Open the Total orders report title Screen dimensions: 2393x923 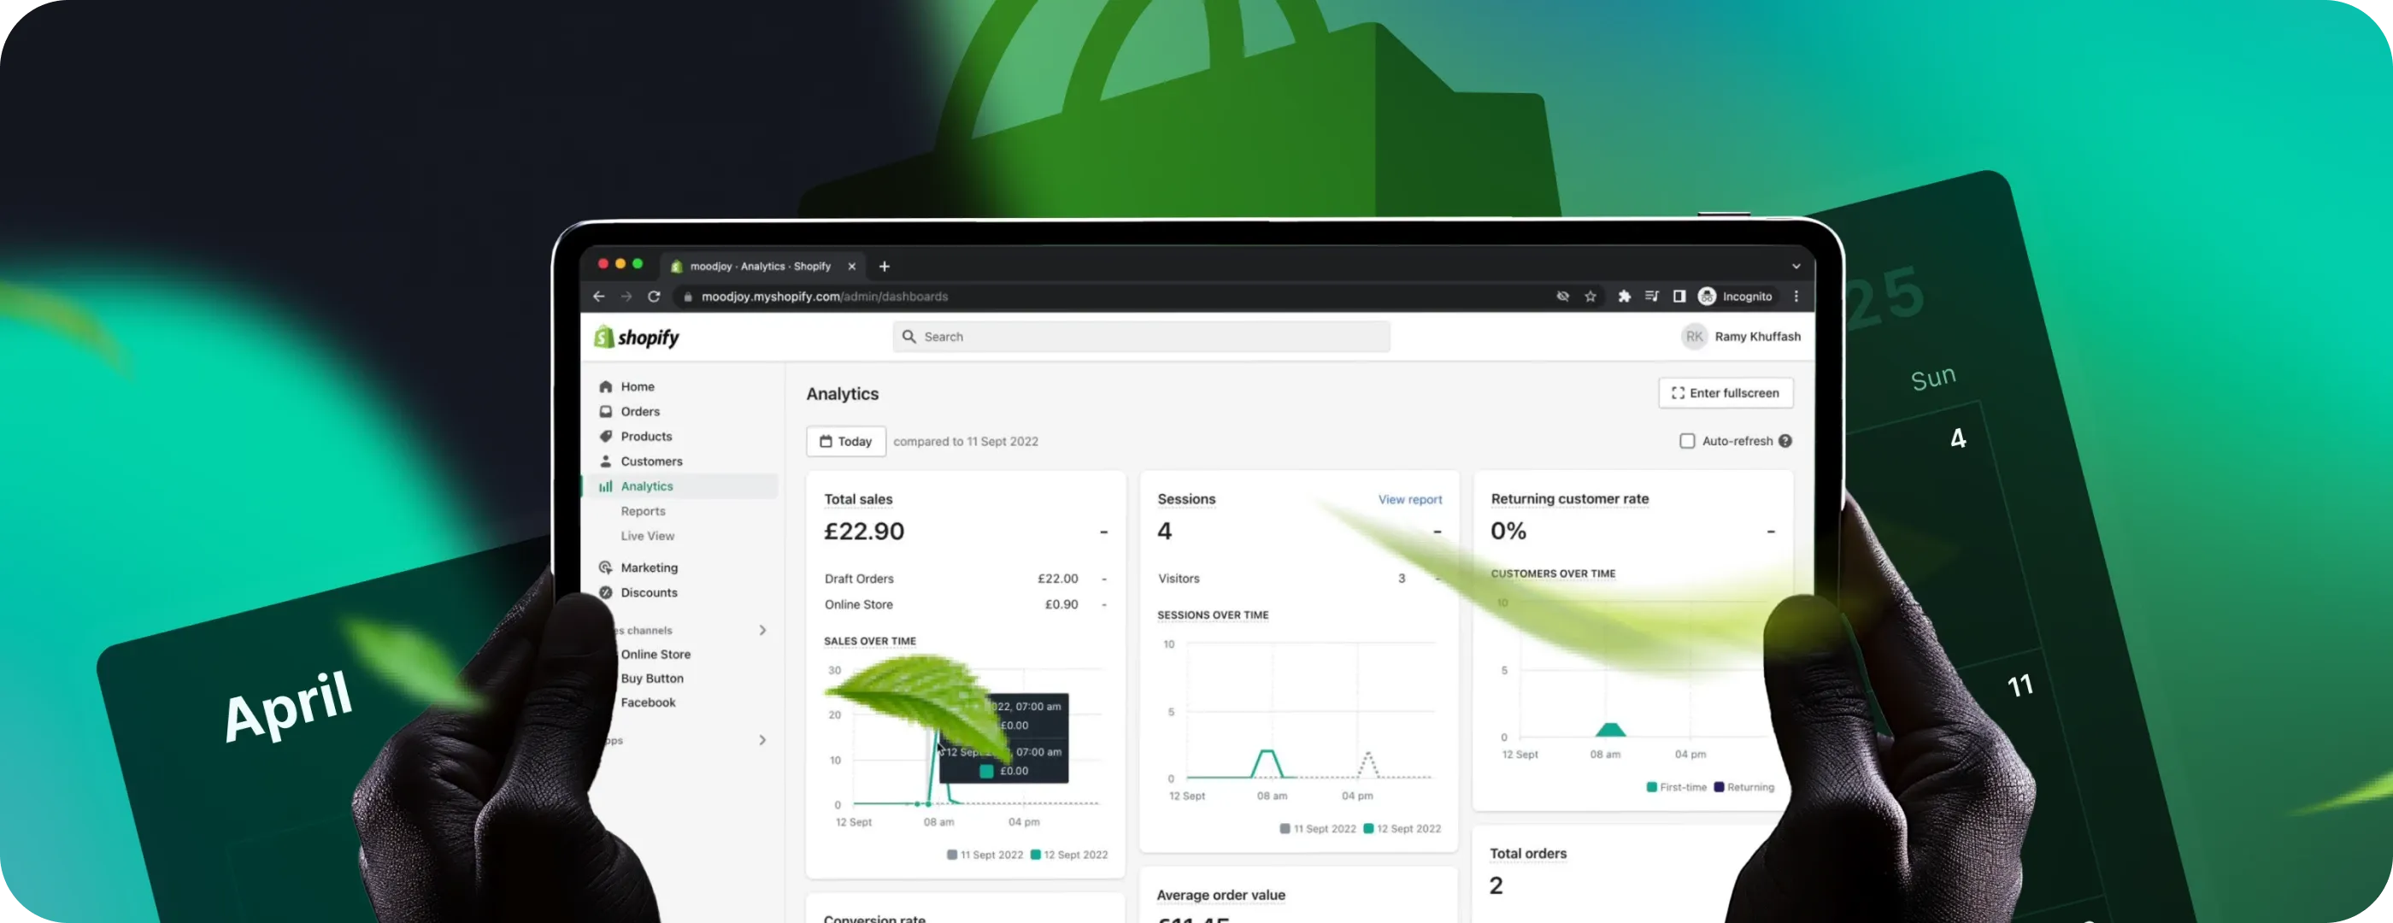[x=1528, y=854]
